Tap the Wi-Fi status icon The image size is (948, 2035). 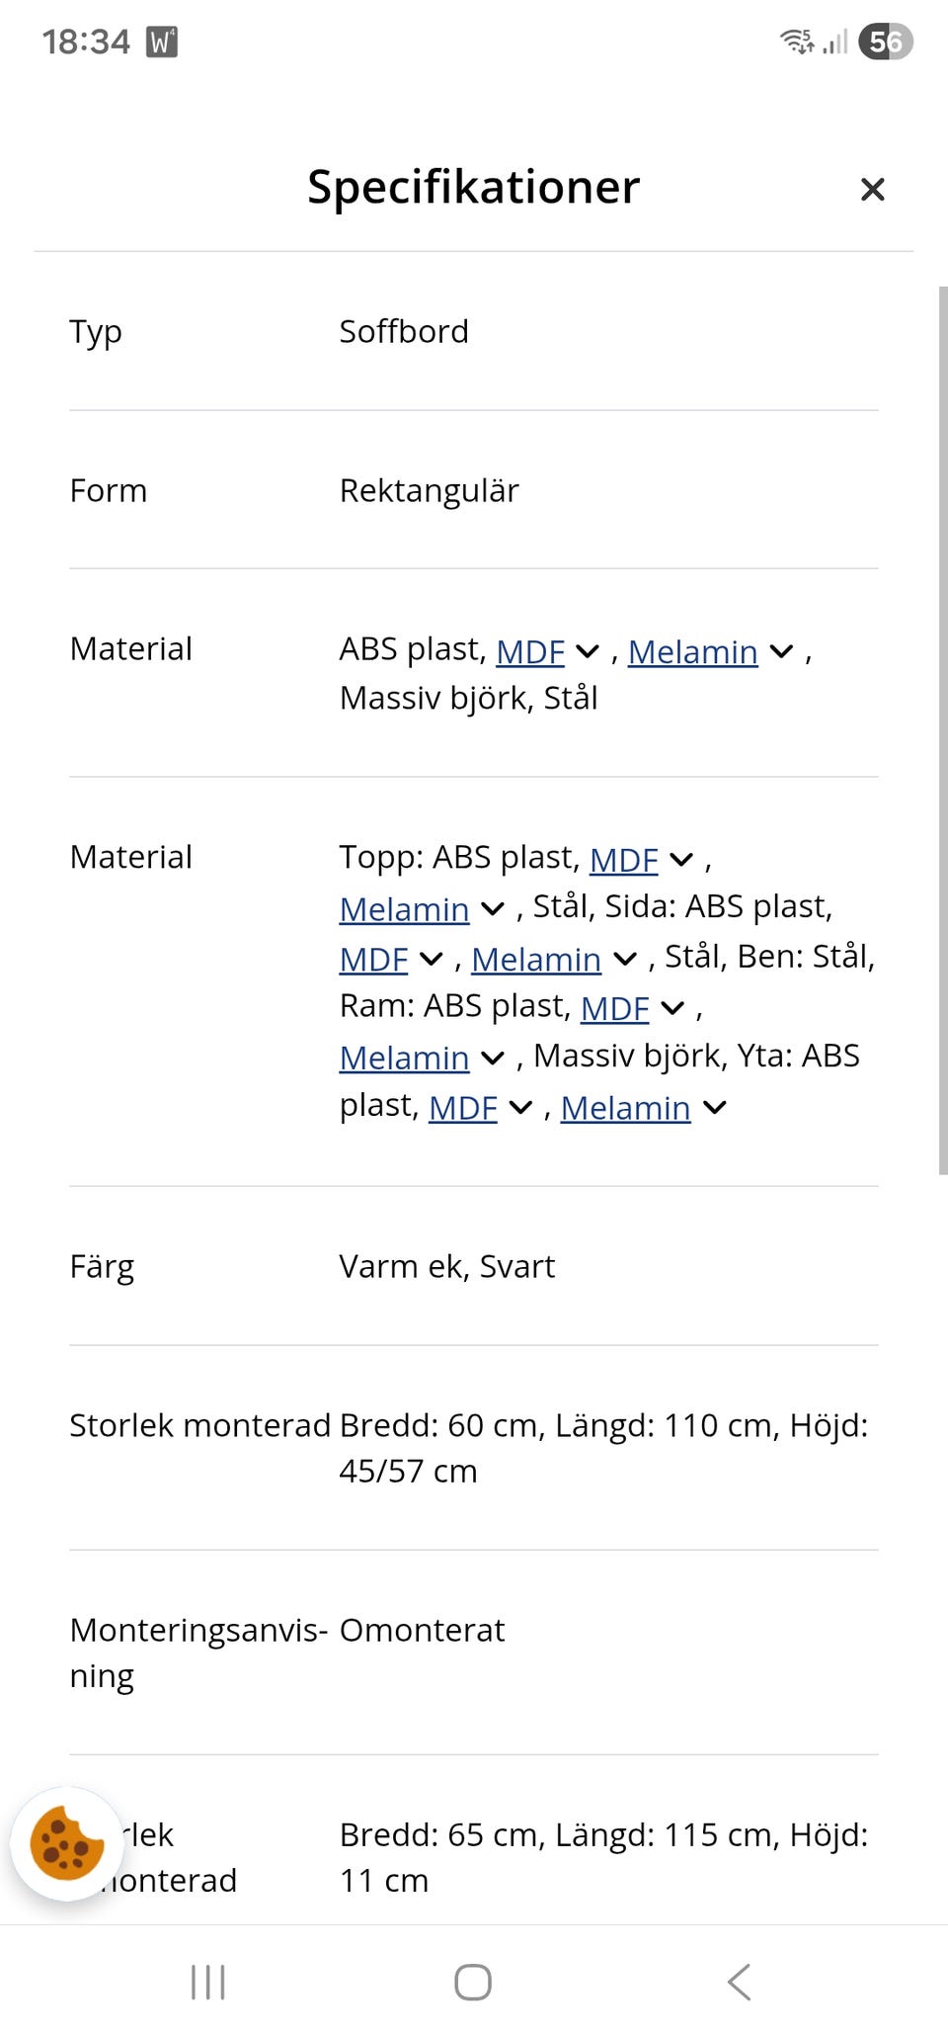coord(796,42)
